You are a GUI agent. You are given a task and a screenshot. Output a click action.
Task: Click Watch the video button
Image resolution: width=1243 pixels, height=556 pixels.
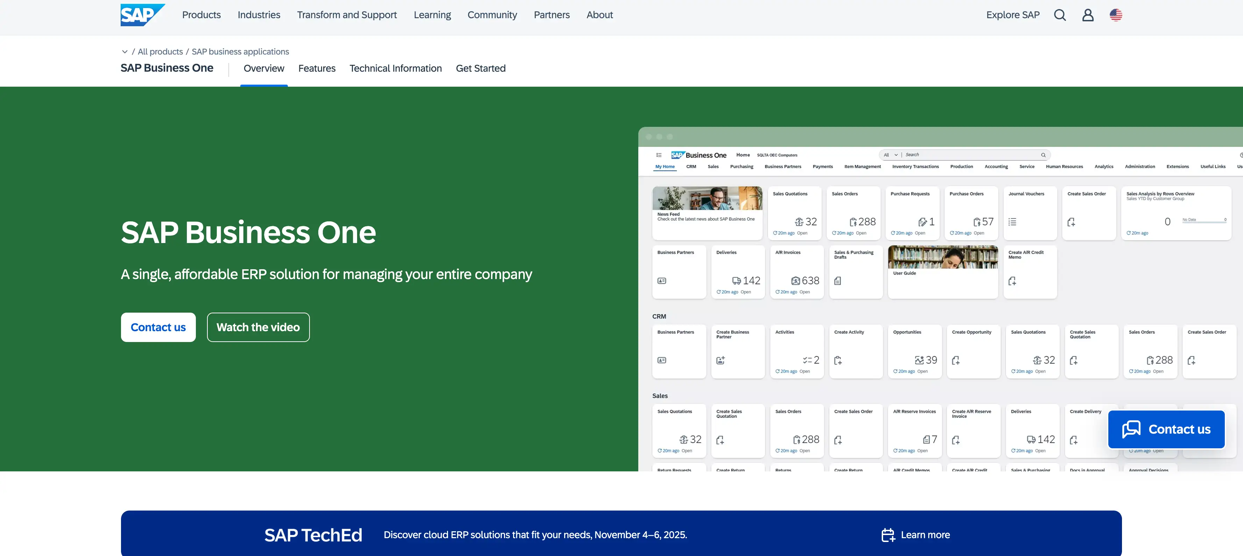[258, 327]
